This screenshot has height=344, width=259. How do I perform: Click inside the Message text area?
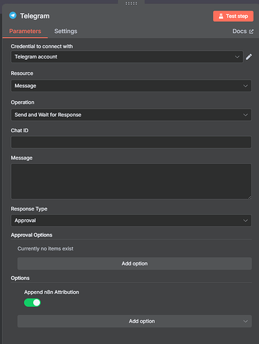131,181
